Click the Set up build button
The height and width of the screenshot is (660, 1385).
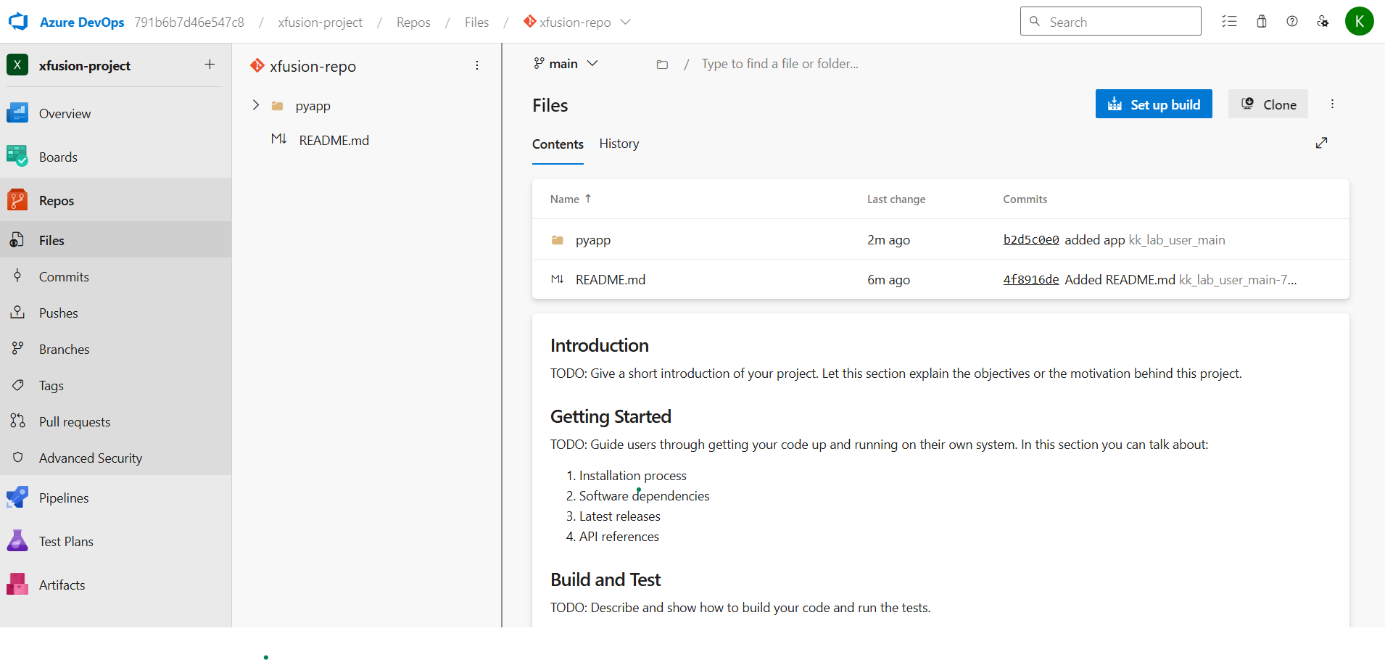tap(1153, 104)
